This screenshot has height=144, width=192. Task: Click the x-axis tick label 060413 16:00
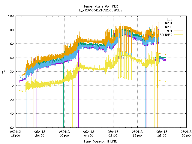[162, 134]
